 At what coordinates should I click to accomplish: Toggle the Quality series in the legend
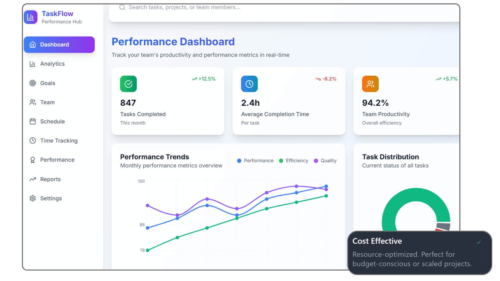[325, 161]
